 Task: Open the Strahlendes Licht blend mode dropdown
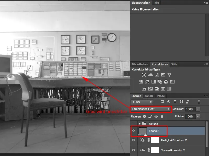pos(150,109)
